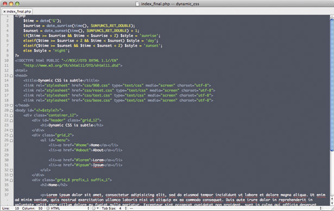Viewport: 334px width, 211px height.
Task: Collapse the head fold marker on line 13
Action: coord(11,76)
